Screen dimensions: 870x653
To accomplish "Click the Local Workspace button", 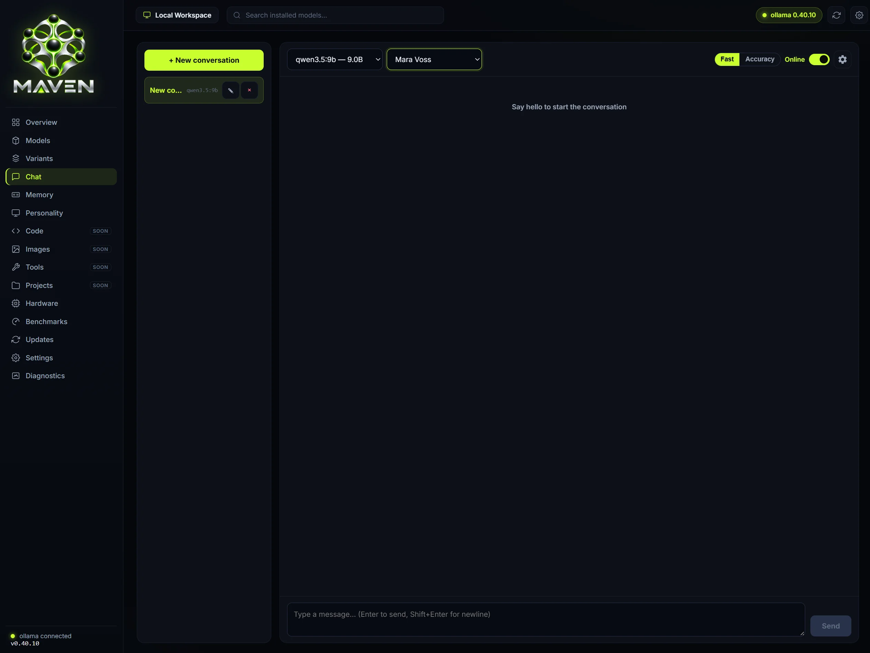I will pyautogui.click(x=177, y=15).
